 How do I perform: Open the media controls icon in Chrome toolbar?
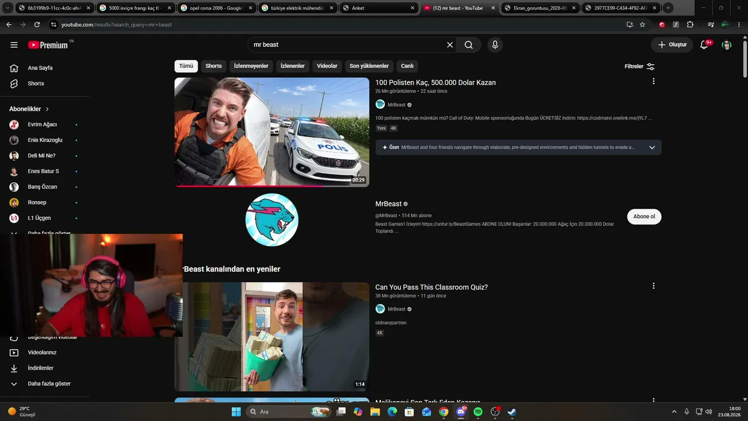coord(711,25)
